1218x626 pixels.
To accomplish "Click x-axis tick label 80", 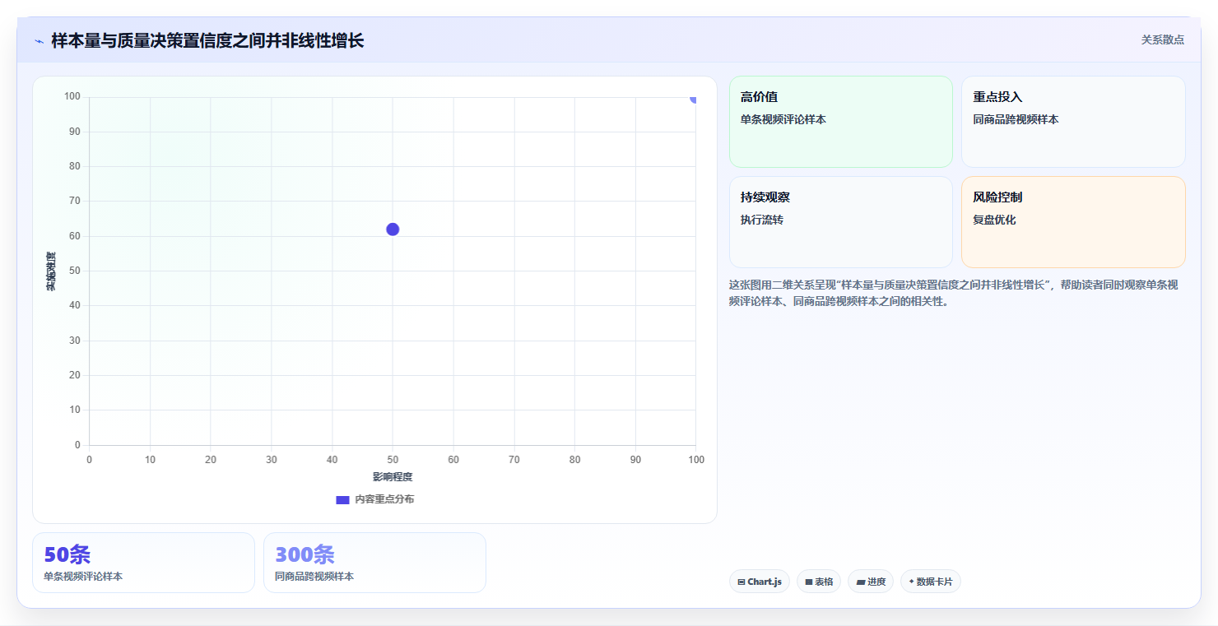I will tap(575, 460).
